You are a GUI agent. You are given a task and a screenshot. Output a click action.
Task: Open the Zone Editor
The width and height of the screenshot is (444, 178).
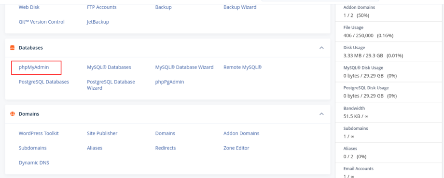[236, 148]
